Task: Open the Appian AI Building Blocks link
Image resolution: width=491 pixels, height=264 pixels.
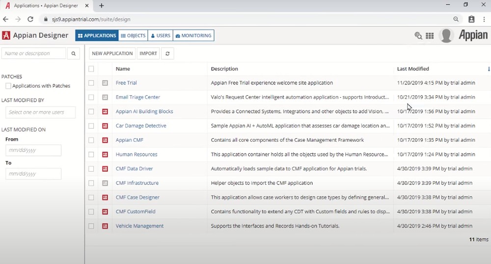Action: pyautogui.click(x=144, y=111)
